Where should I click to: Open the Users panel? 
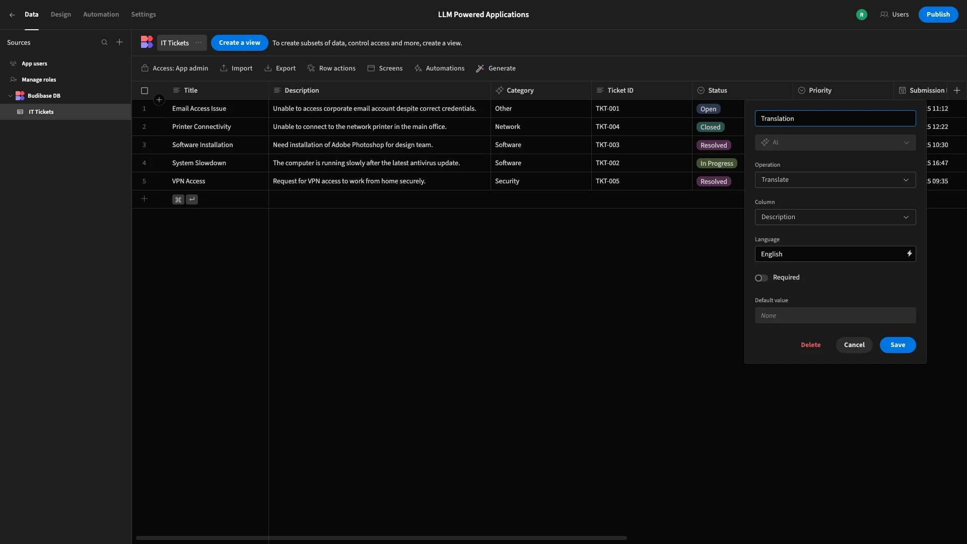pos(894,15)
